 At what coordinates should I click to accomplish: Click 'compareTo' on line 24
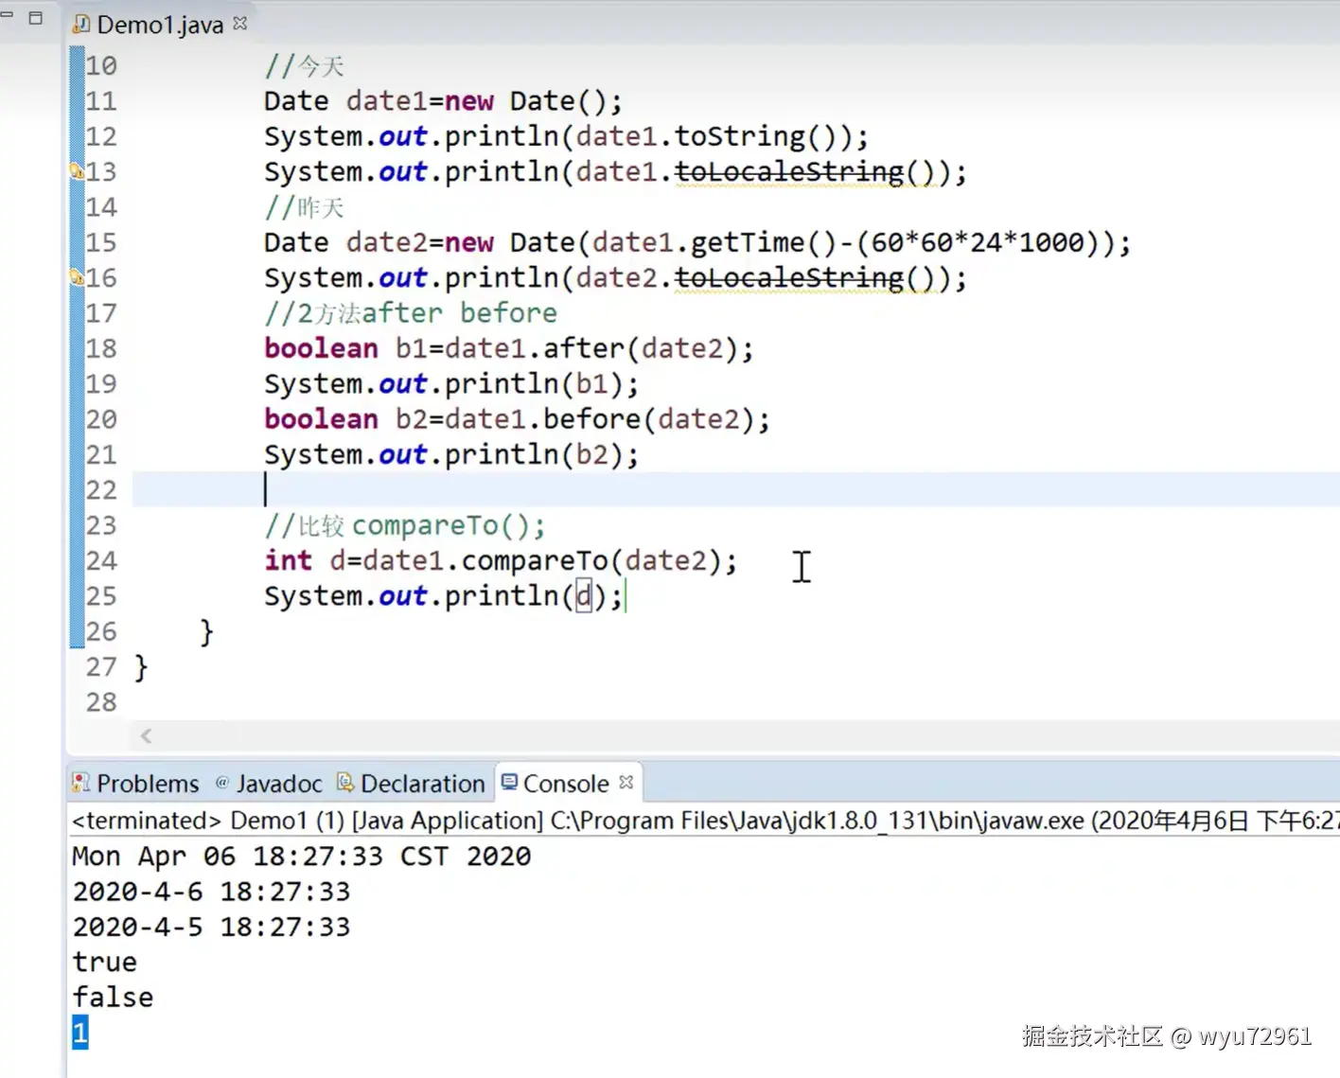(535, 561)
